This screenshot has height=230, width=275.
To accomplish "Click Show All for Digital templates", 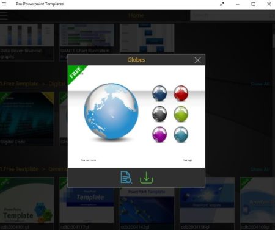I will (260, 84).
